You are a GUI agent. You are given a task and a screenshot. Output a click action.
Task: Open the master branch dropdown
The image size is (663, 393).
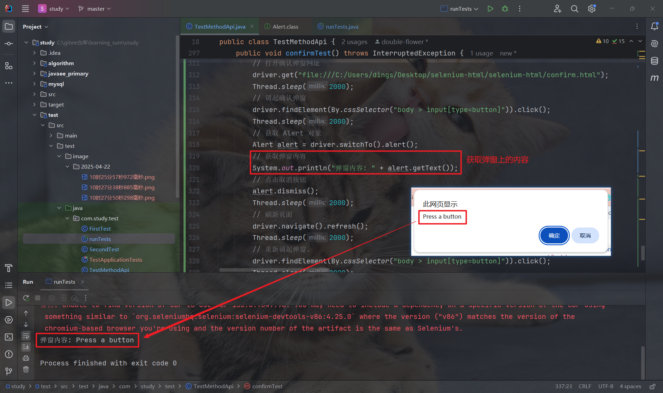pos(95,9)
